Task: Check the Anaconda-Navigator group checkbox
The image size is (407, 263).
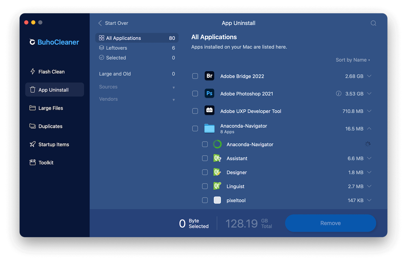Action: coord(195,129)
